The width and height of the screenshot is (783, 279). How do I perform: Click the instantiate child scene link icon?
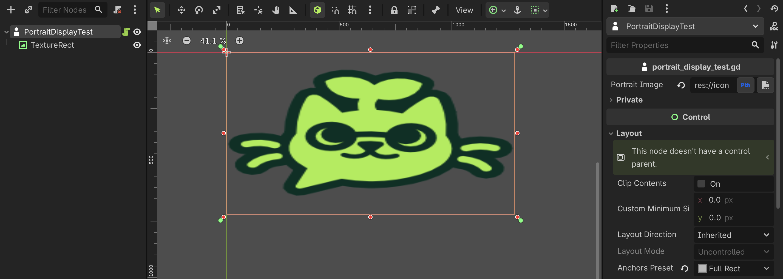point(28,10)
